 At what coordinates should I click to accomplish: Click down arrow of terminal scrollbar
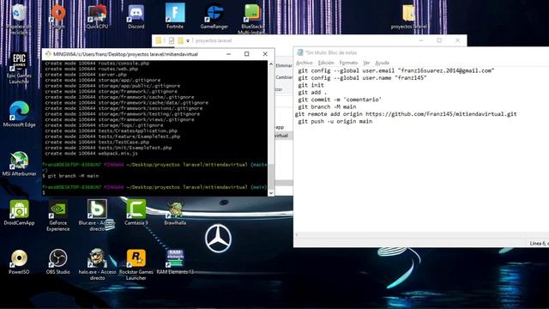click(271, 192)
